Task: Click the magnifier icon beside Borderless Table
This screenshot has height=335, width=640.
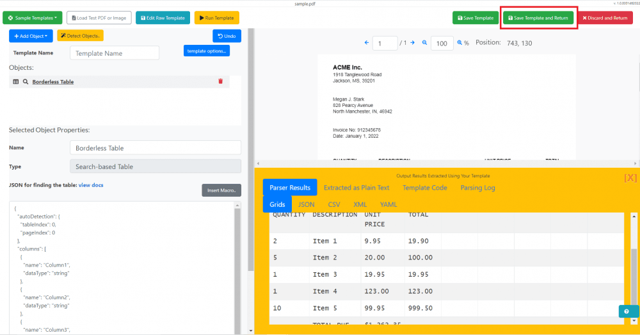Action: (26, 82)
